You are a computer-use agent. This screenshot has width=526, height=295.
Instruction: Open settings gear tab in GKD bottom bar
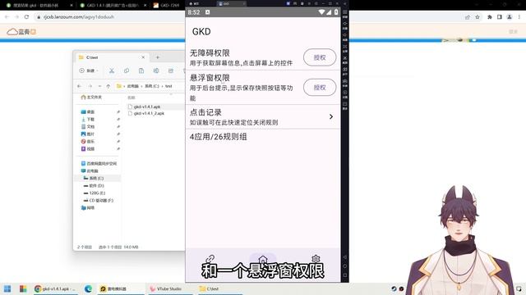(x=316, y=259)
